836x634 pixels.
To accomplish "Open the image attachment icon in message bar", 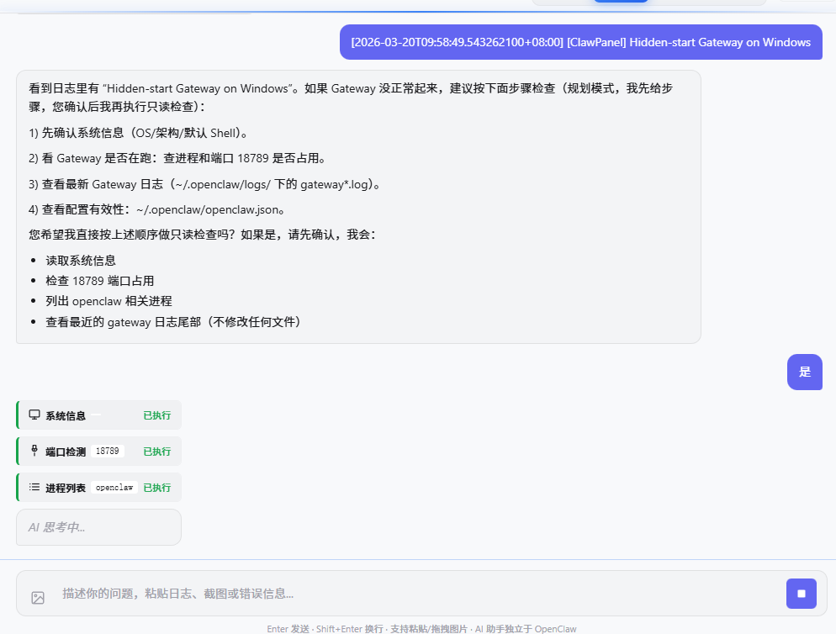I will coord(37,596).
